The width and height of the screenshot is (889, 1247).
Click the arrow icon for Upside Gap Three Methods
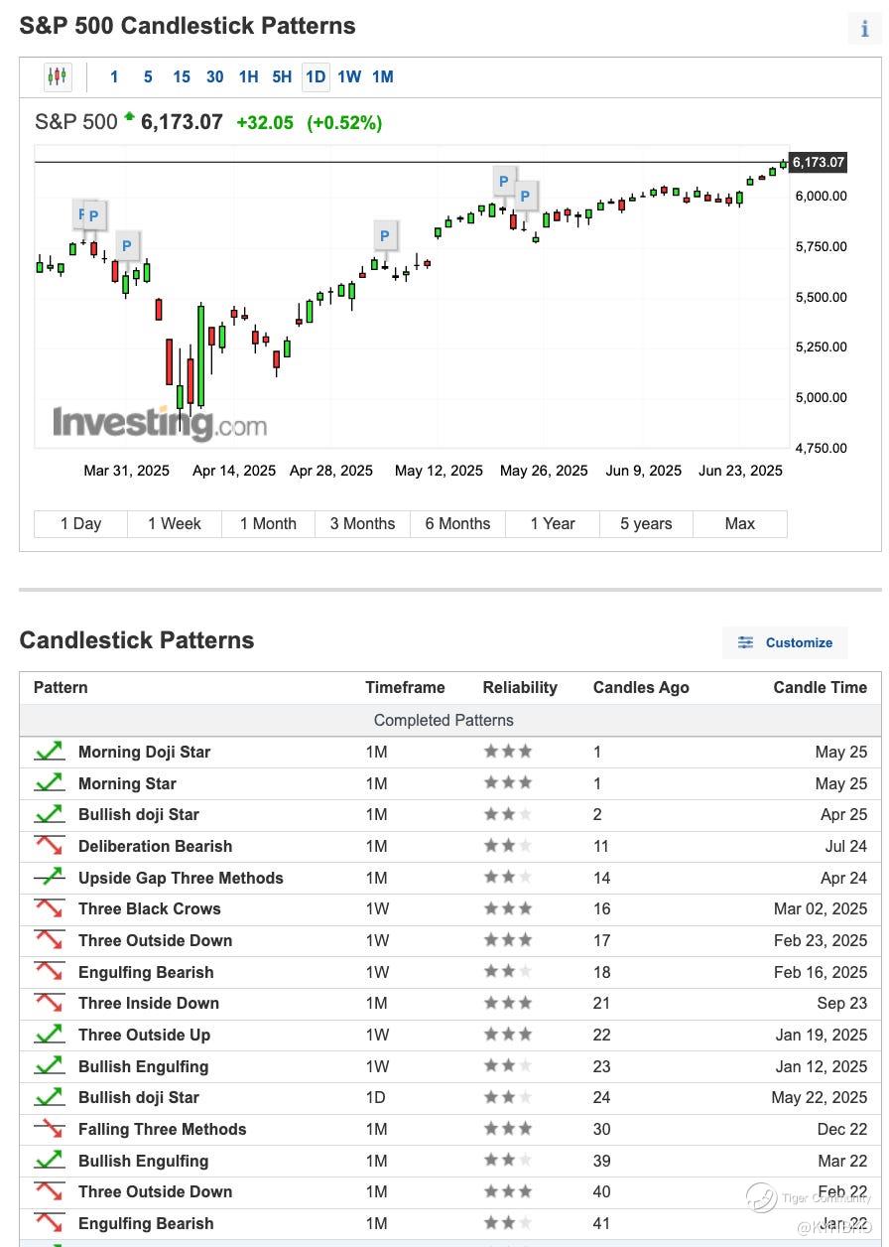(x=49, y=878)
